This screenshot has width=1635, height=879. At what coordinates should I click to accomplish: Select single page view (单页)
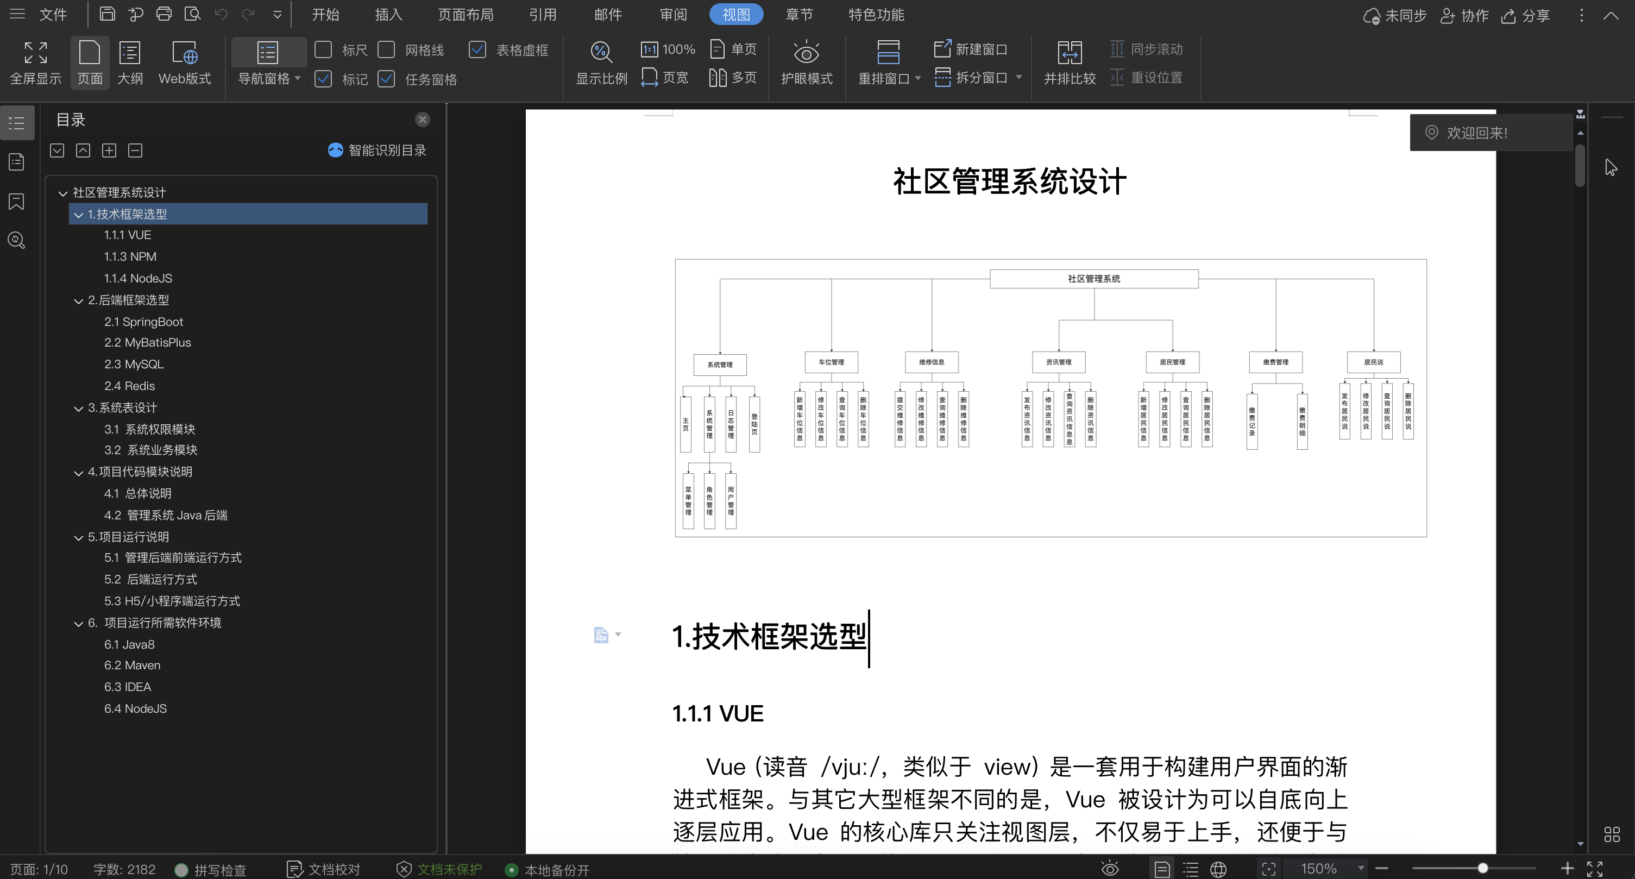pos(733,49)
